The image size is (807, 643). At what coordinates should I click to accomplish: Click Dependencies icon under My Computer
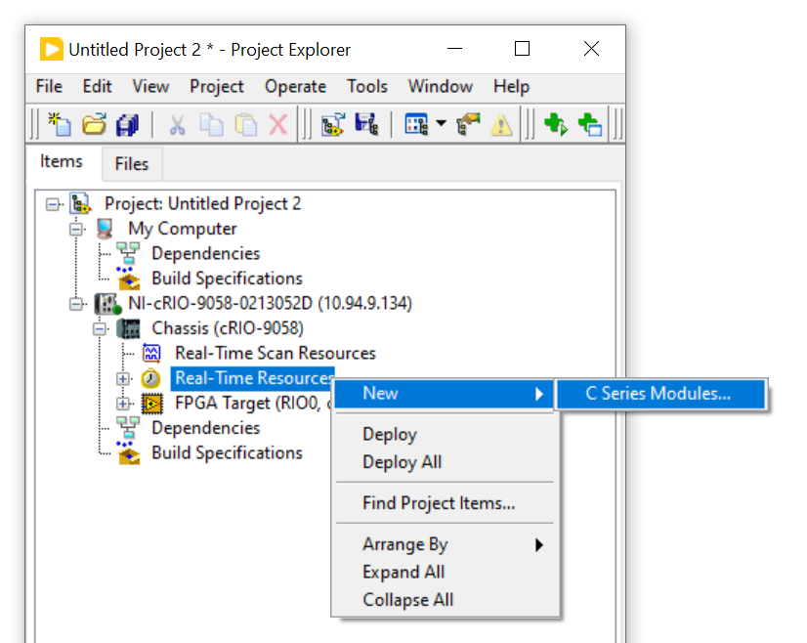point(128,253)
